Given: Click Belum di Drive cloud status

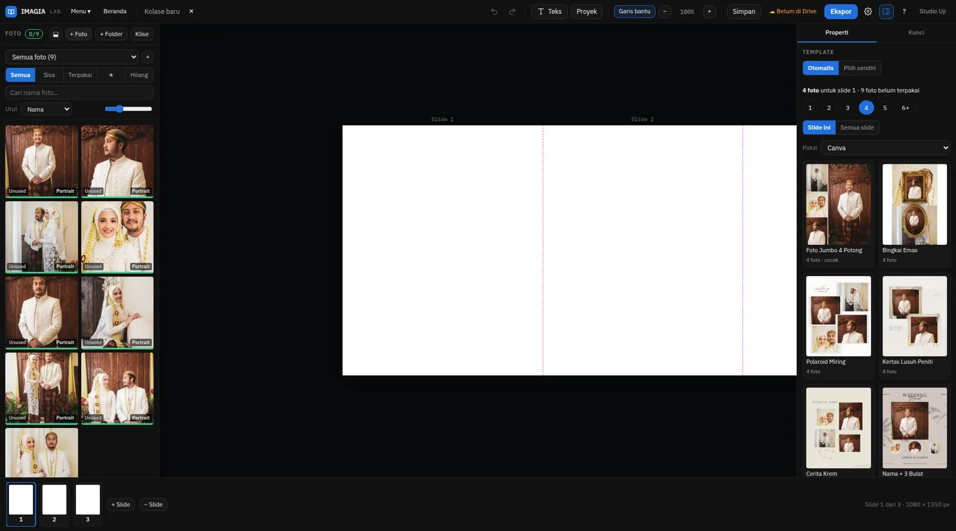Looking at the screenshot, I should (792, 11).
